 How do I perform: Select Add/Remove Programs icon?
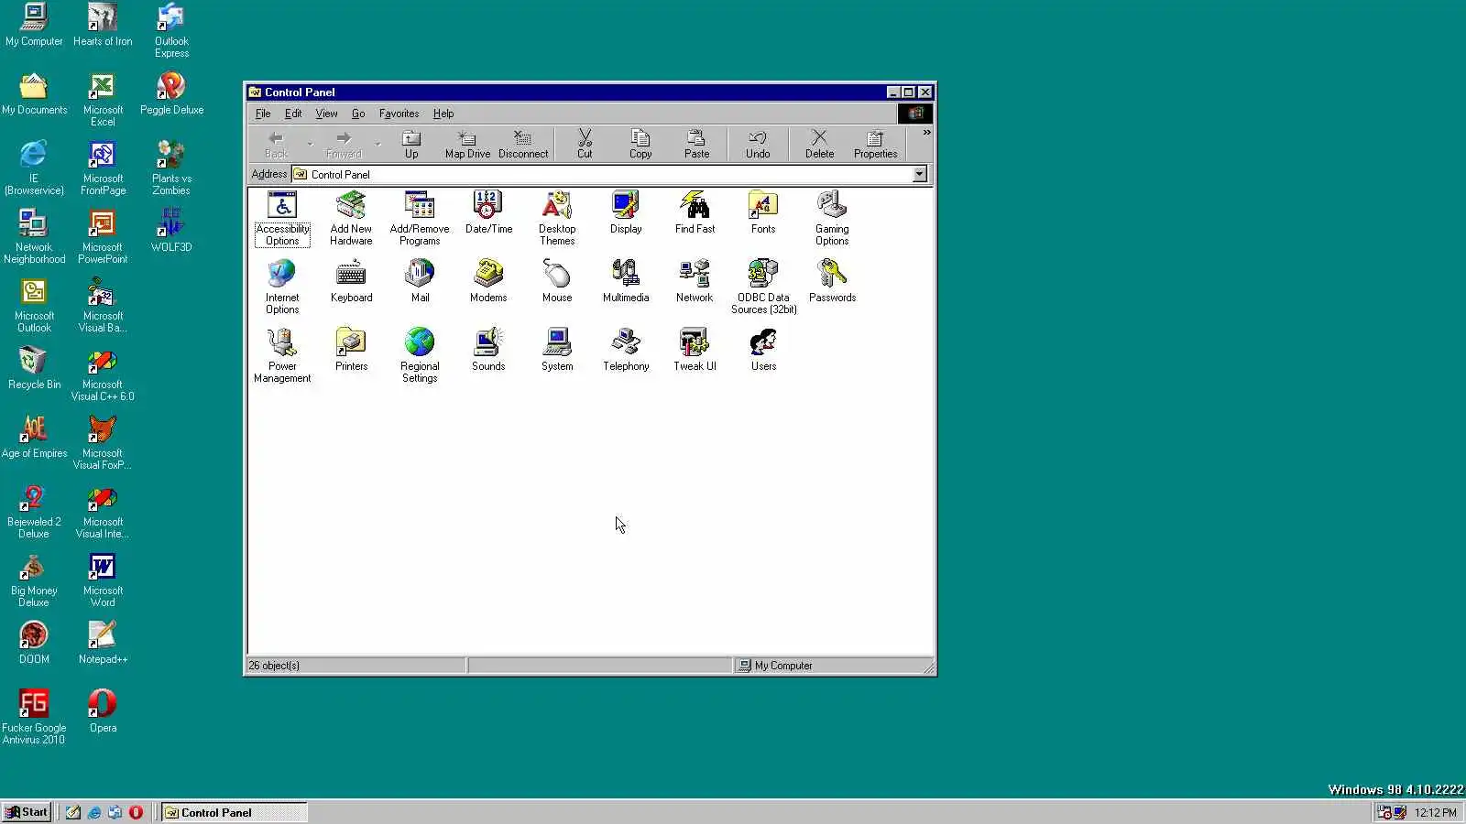tap(420, 218)
